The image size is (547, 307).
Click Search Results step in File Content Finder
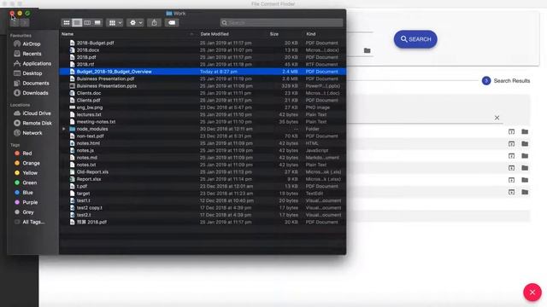click(506, 81)
